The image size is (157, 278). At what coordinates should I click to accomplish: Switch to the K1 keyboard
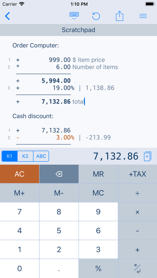click(x=10, y=156)
